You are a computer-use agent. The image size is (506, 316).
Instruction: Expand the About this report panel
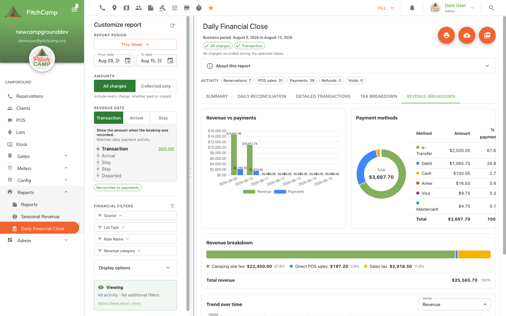(348, 66)
